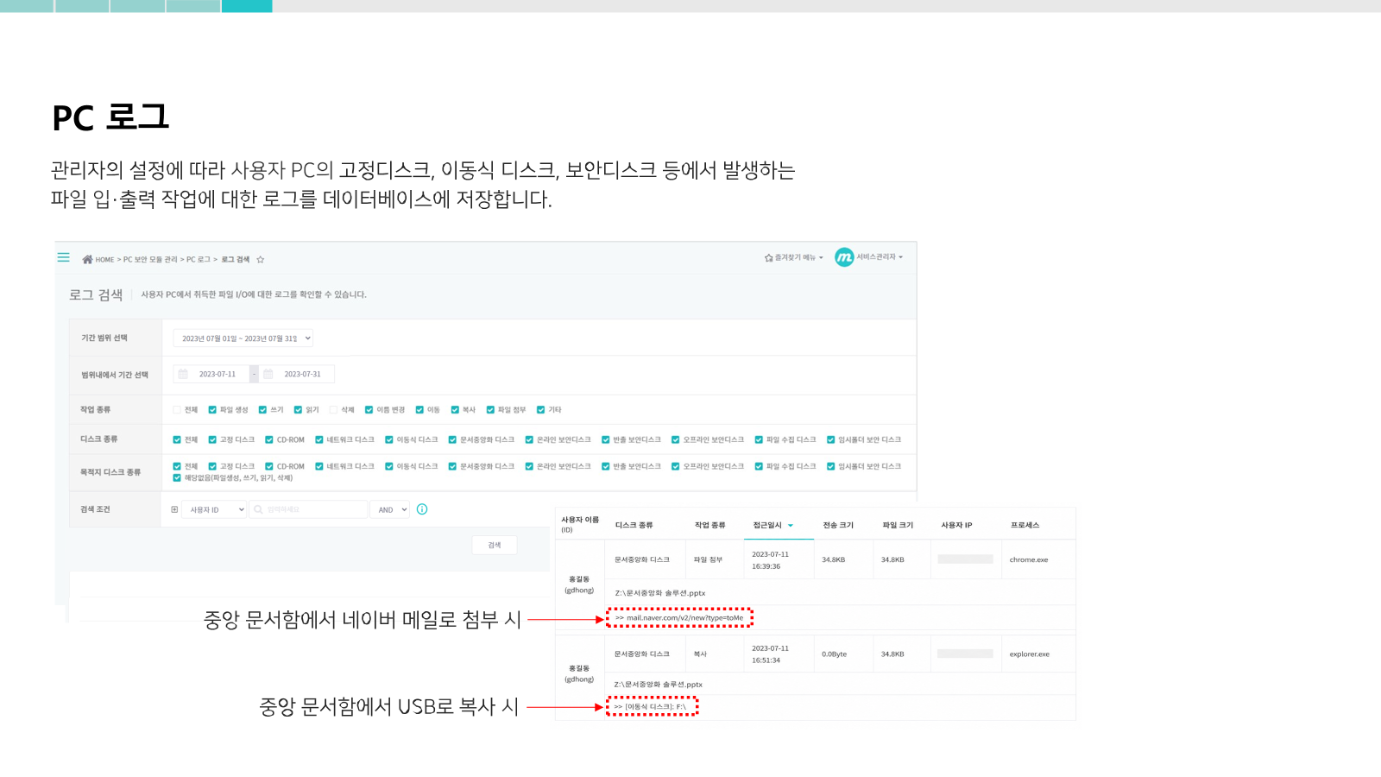Sort by 프로세스 column header
The width and height of the screenshot is (1381, 777).
point(1025,525)
